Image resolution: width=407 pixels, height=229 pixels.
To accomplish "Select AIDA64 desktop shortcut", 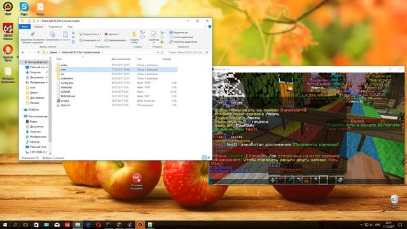I will pos(8,31).
